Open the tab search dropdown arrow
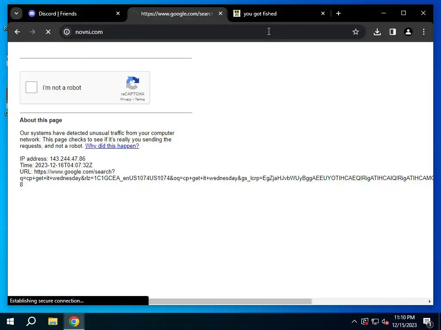 [x=16, y=13]
